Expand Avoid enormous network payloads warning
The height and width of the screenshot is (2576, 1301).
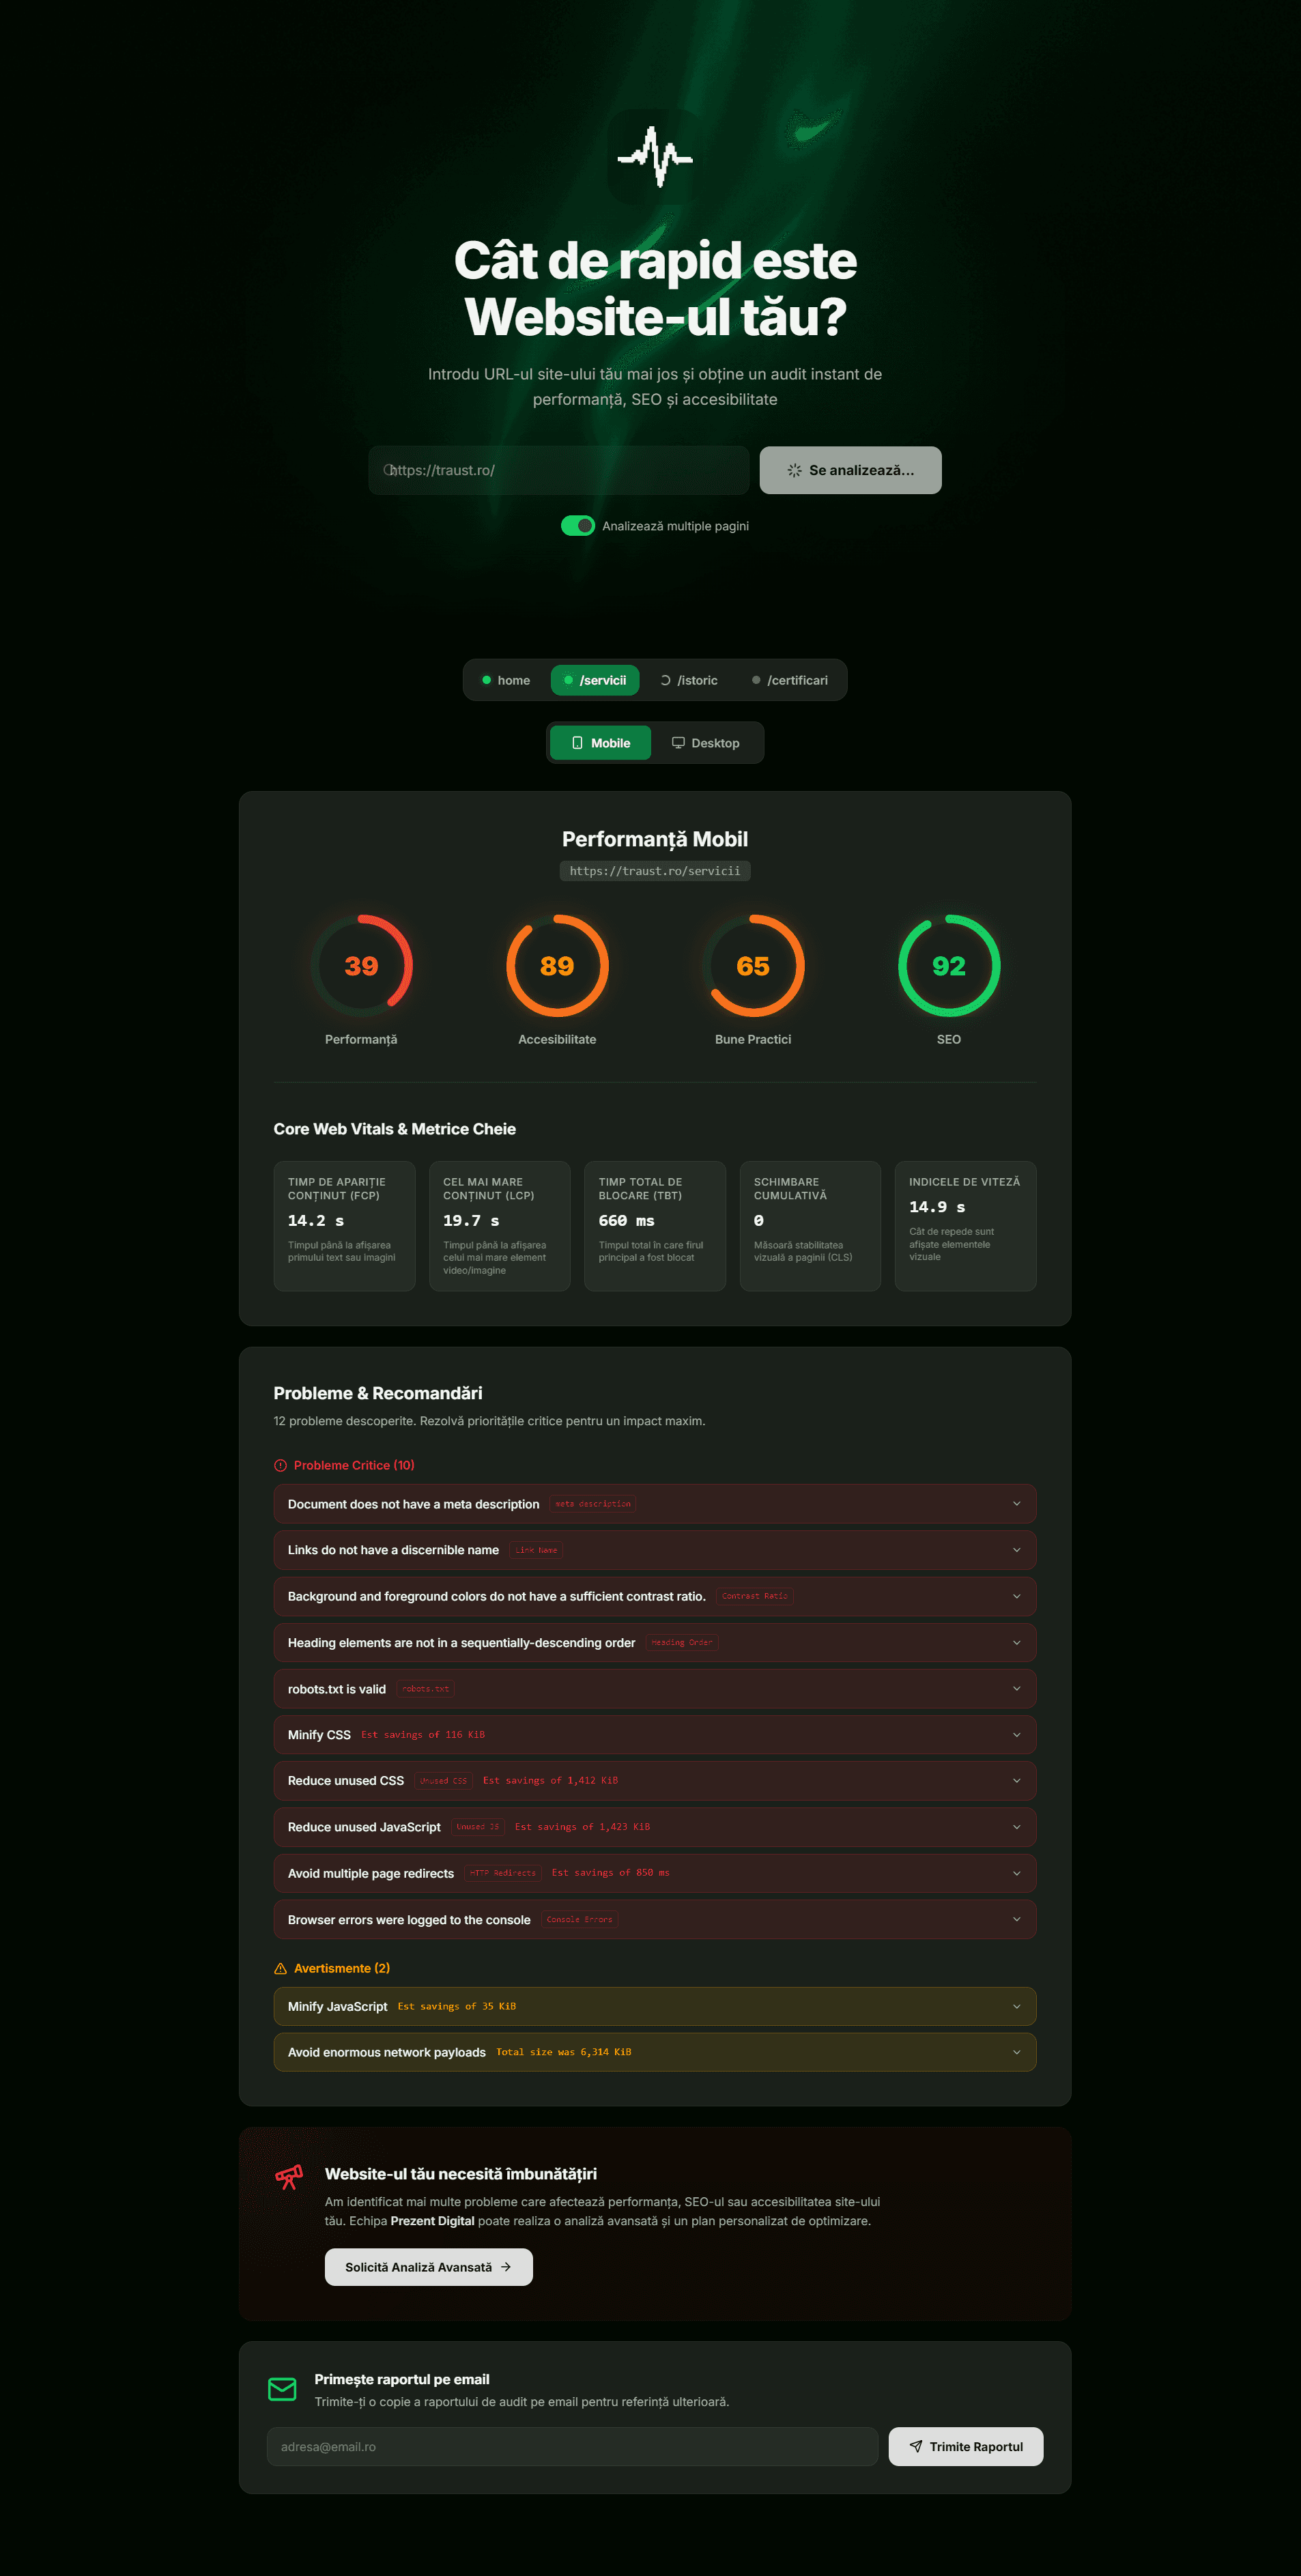655,2052
